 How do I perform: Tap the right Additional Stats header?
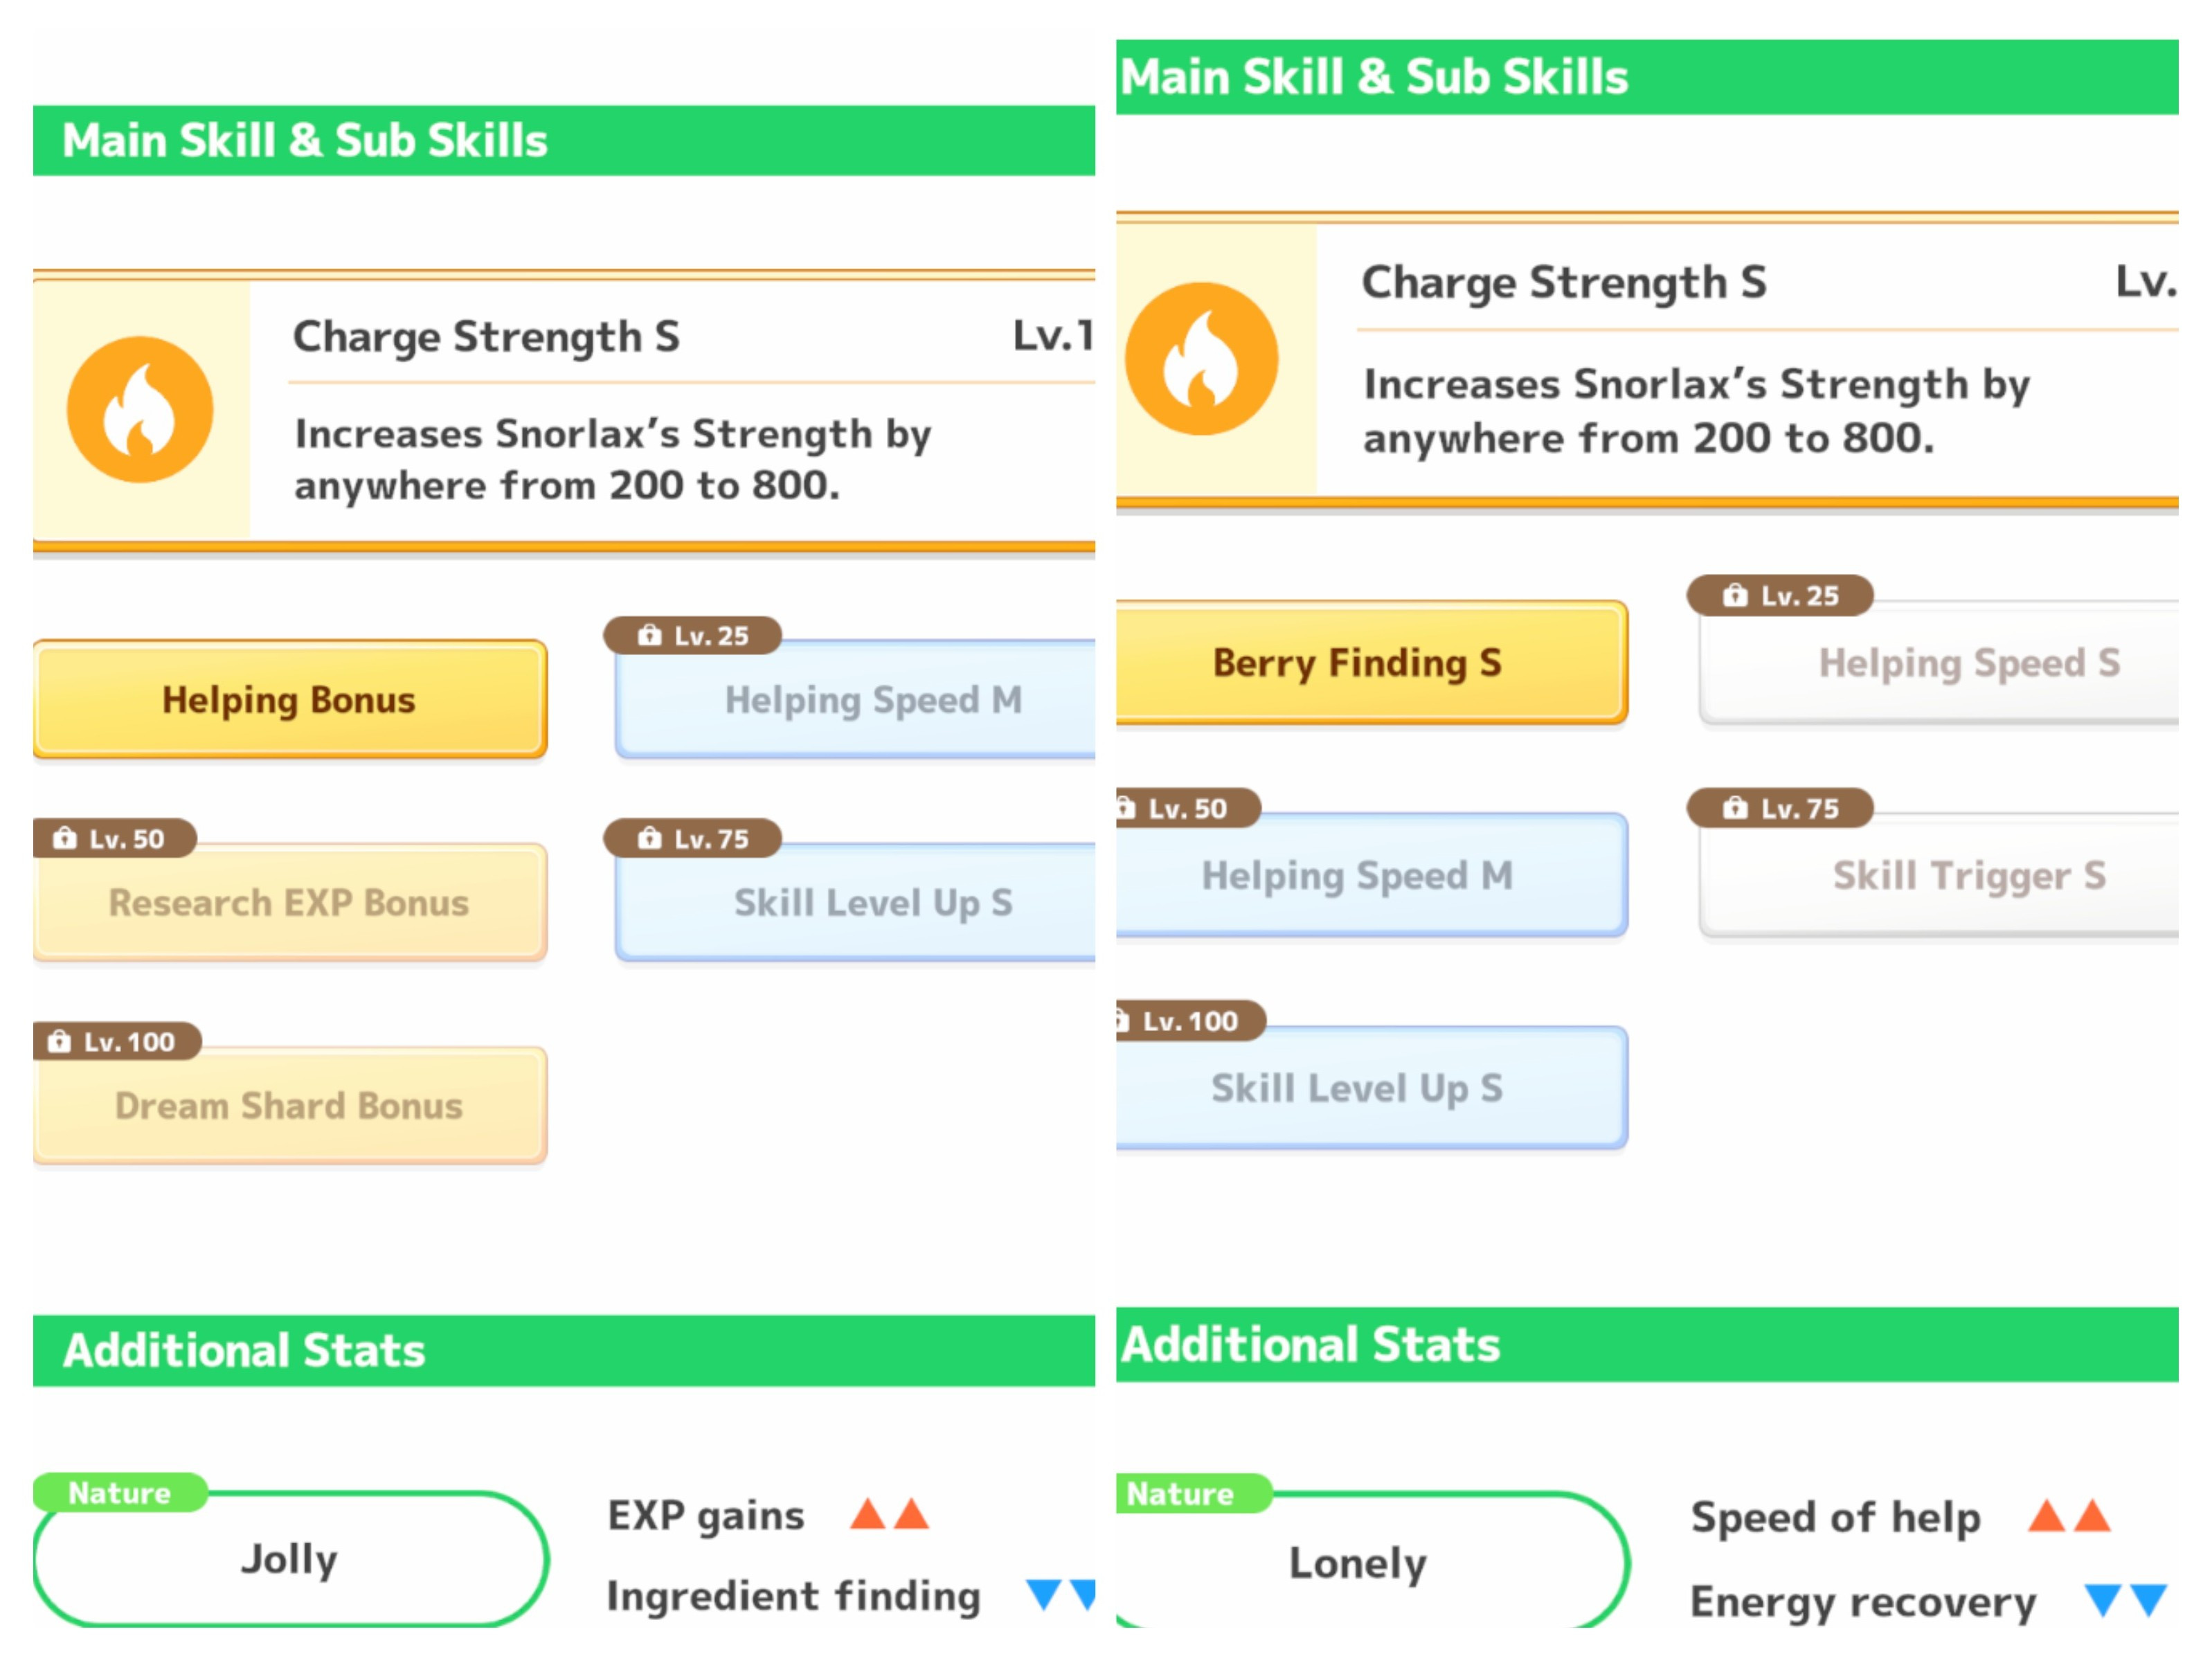pos(1647,1345)
